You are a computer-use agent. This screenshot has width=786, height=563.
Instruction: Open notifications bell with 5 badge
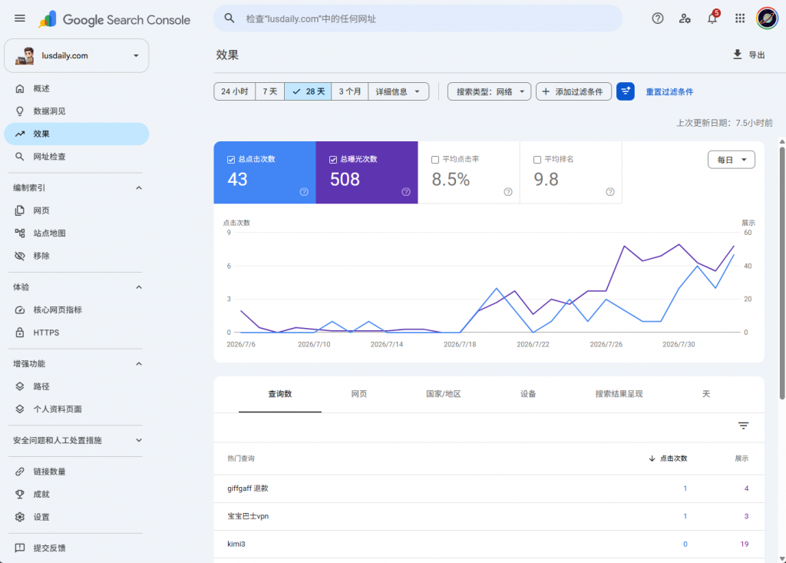pos(712,18)
